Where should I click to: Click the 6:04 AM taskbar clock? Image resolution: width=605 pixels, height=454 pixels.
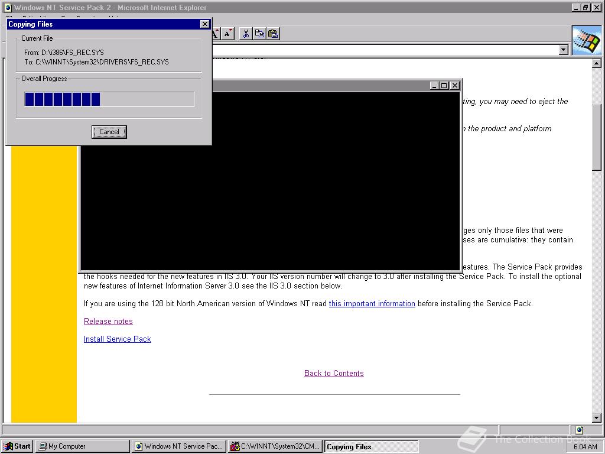pyautogui.click(x=586, y=447)
